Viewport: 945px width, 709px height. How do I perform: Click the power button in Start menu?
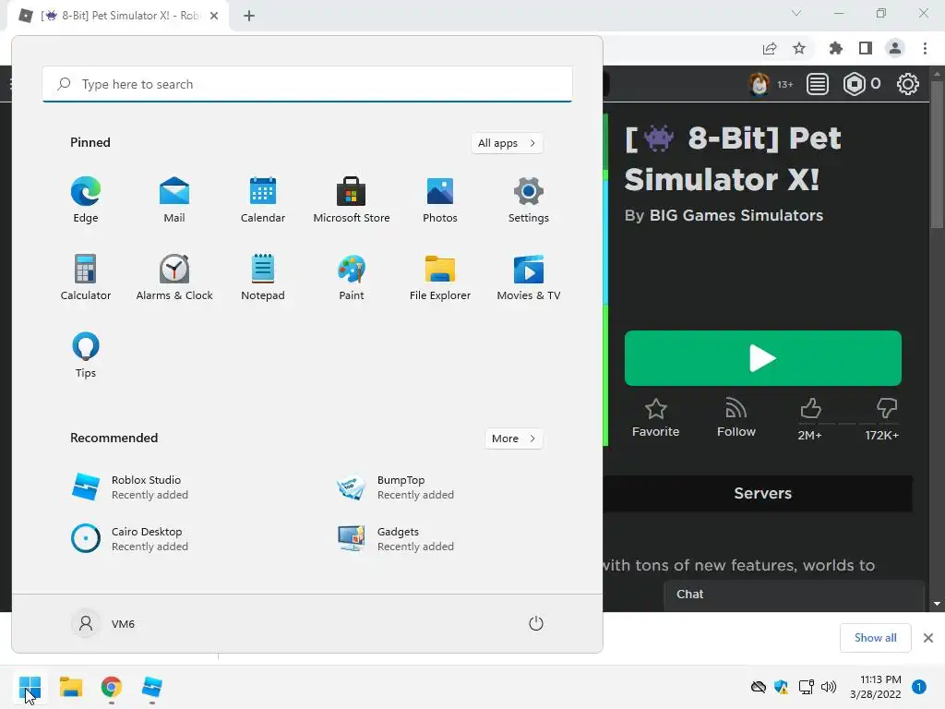point(536,623)
